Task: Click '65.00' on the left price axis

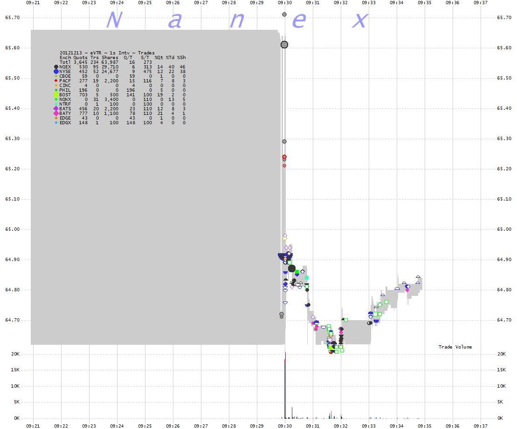Action: click(x=13, y=229)
